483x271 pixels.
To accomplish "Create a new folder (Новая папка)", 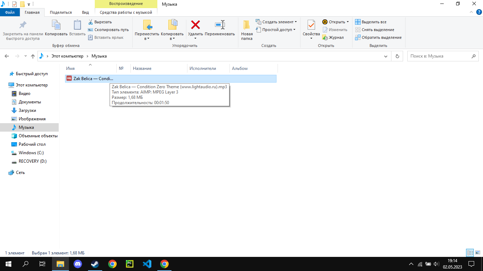I will [247, 30].
